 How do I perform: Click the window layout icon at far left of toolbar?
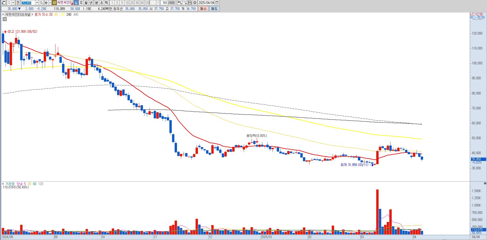coord(4,3)
